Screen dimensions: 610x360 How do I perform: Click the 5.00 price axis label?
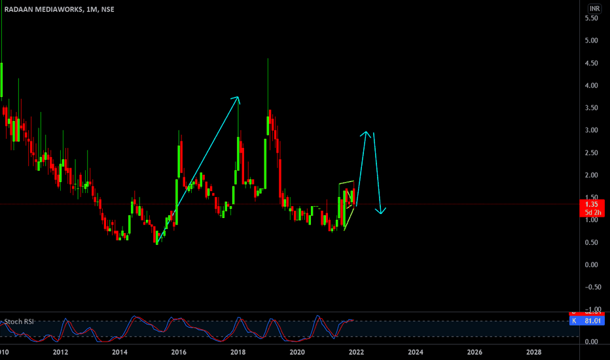591,41
